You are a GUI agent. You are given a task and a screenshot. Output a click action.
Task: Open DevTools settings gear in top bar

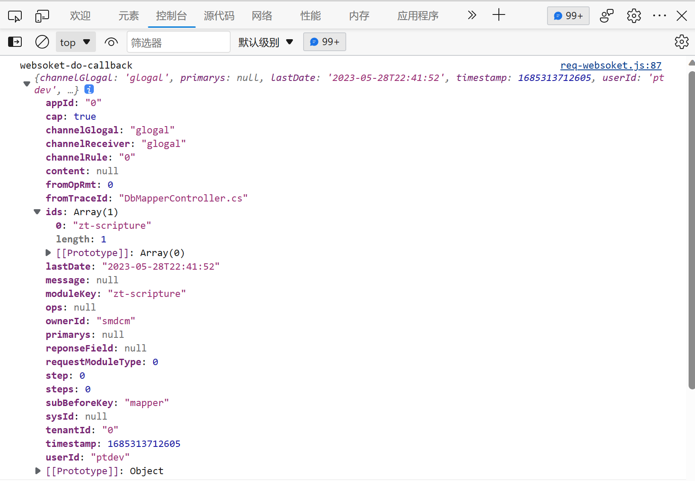coord(634,16)
